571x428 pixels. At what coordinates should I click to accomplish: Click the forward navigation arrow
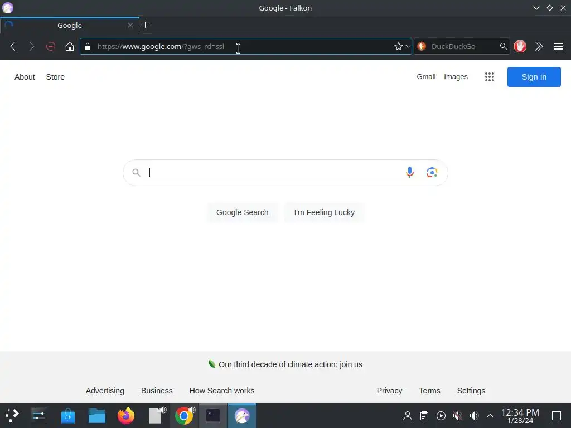(x=32, y=47)
